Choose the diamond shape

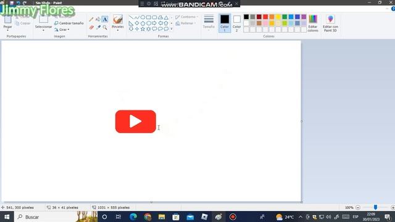[137, 23]
